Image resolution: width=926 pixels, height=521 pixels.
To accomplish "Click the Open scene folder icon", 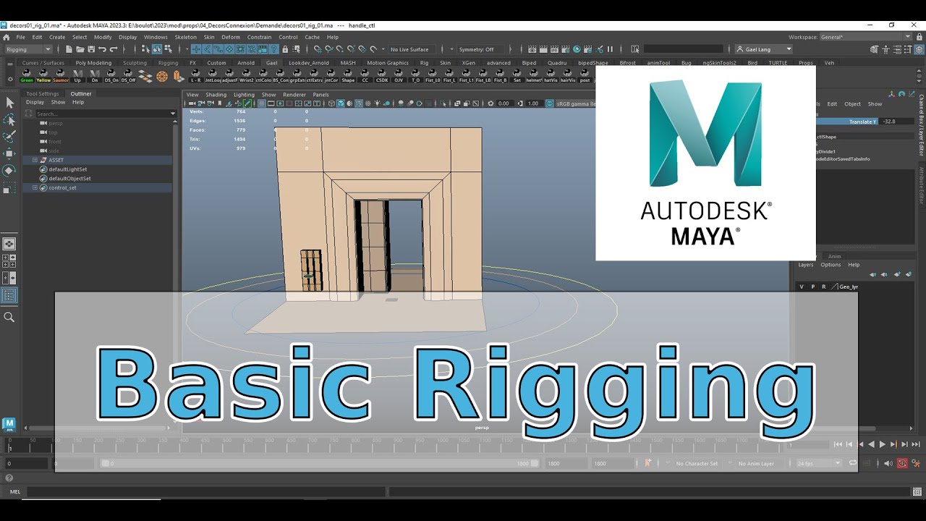I will point(80,49).
